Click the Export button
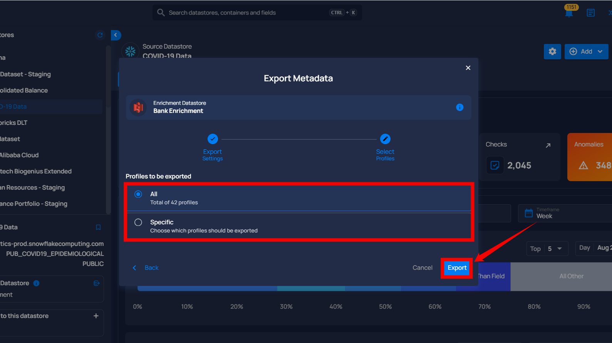Image resolution: width=612 pixels, height=343 pixels. pyautogui.click(x=457, y=268)
